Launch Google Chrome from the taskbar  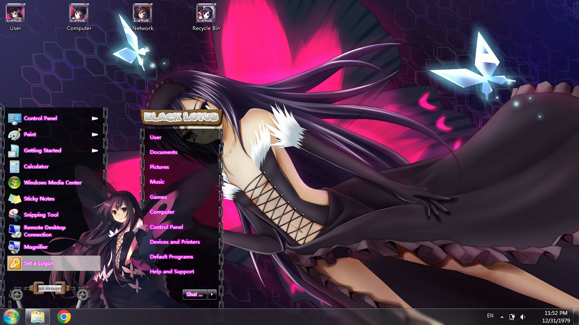click(64, 317)
